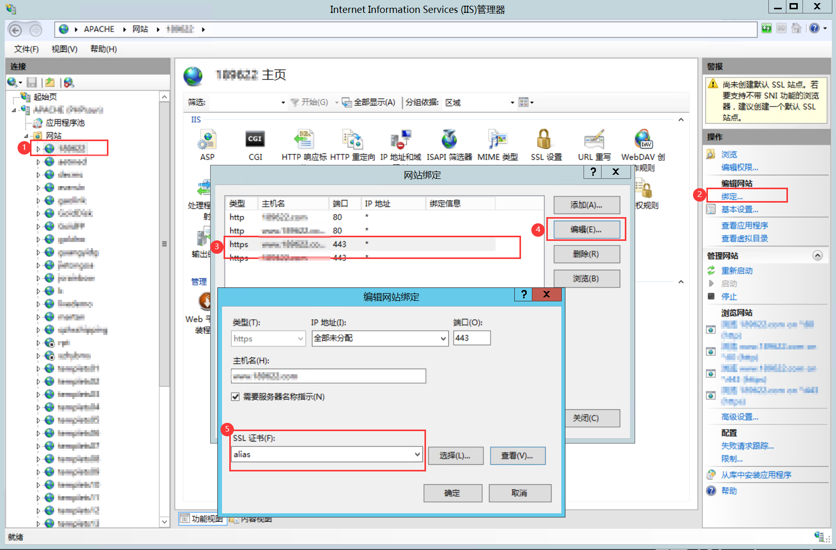Toggle the require Server Name Indication checkbox
This screenshot has height=550, width=836.
pos(235,396)
